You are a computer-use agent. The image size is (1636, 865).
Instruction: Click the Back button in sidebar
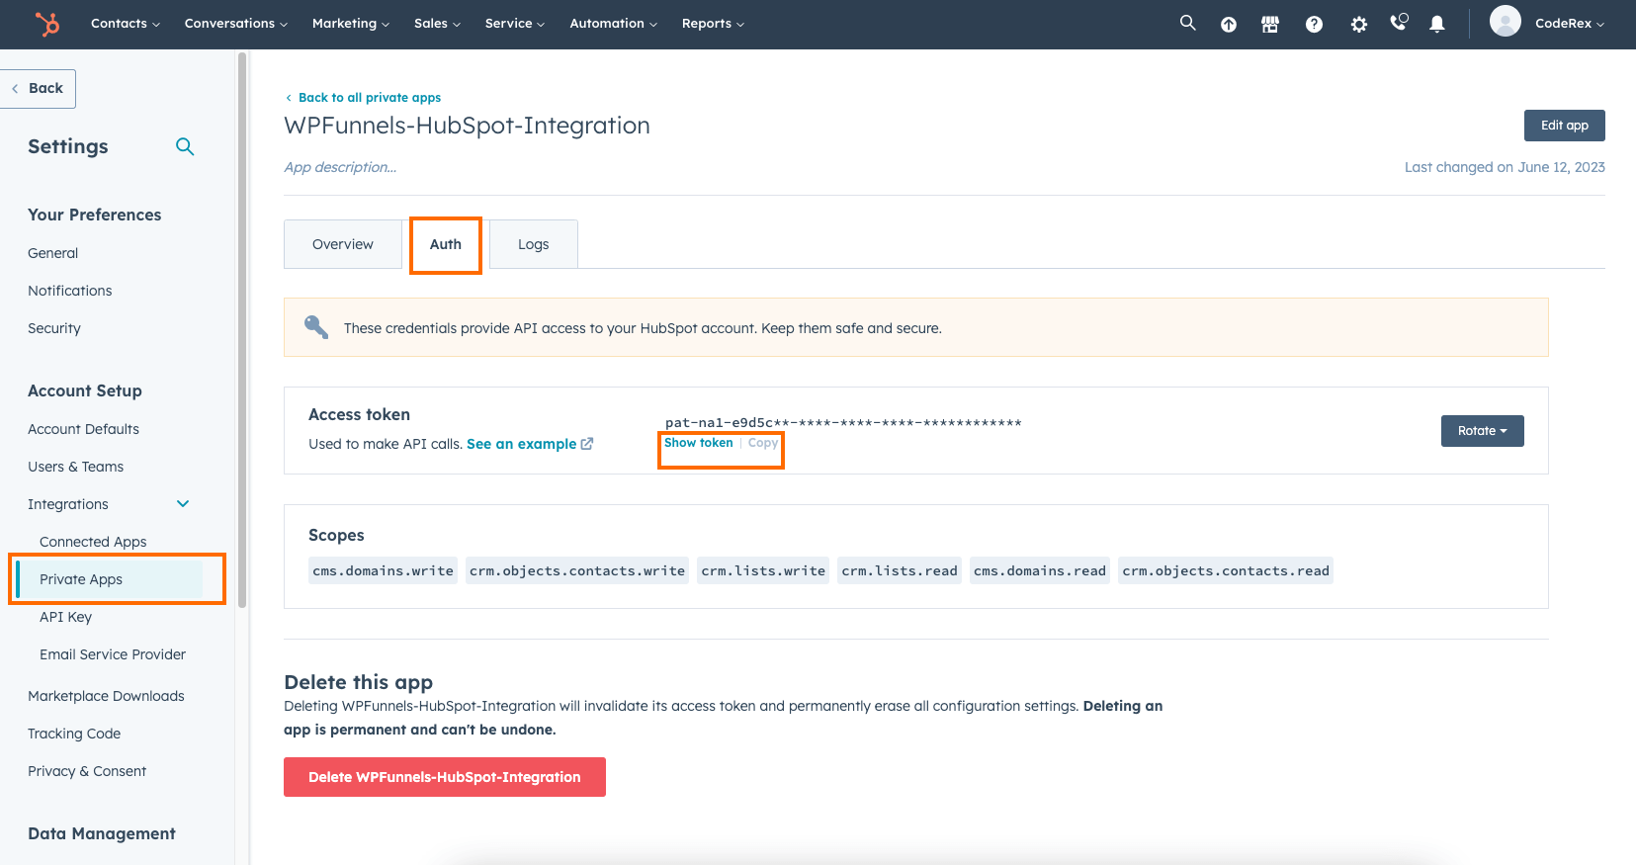38,89
